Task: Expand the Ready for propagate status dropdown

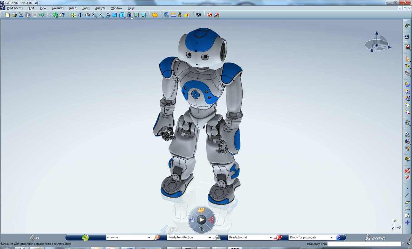Action: [x=332, y=237]
